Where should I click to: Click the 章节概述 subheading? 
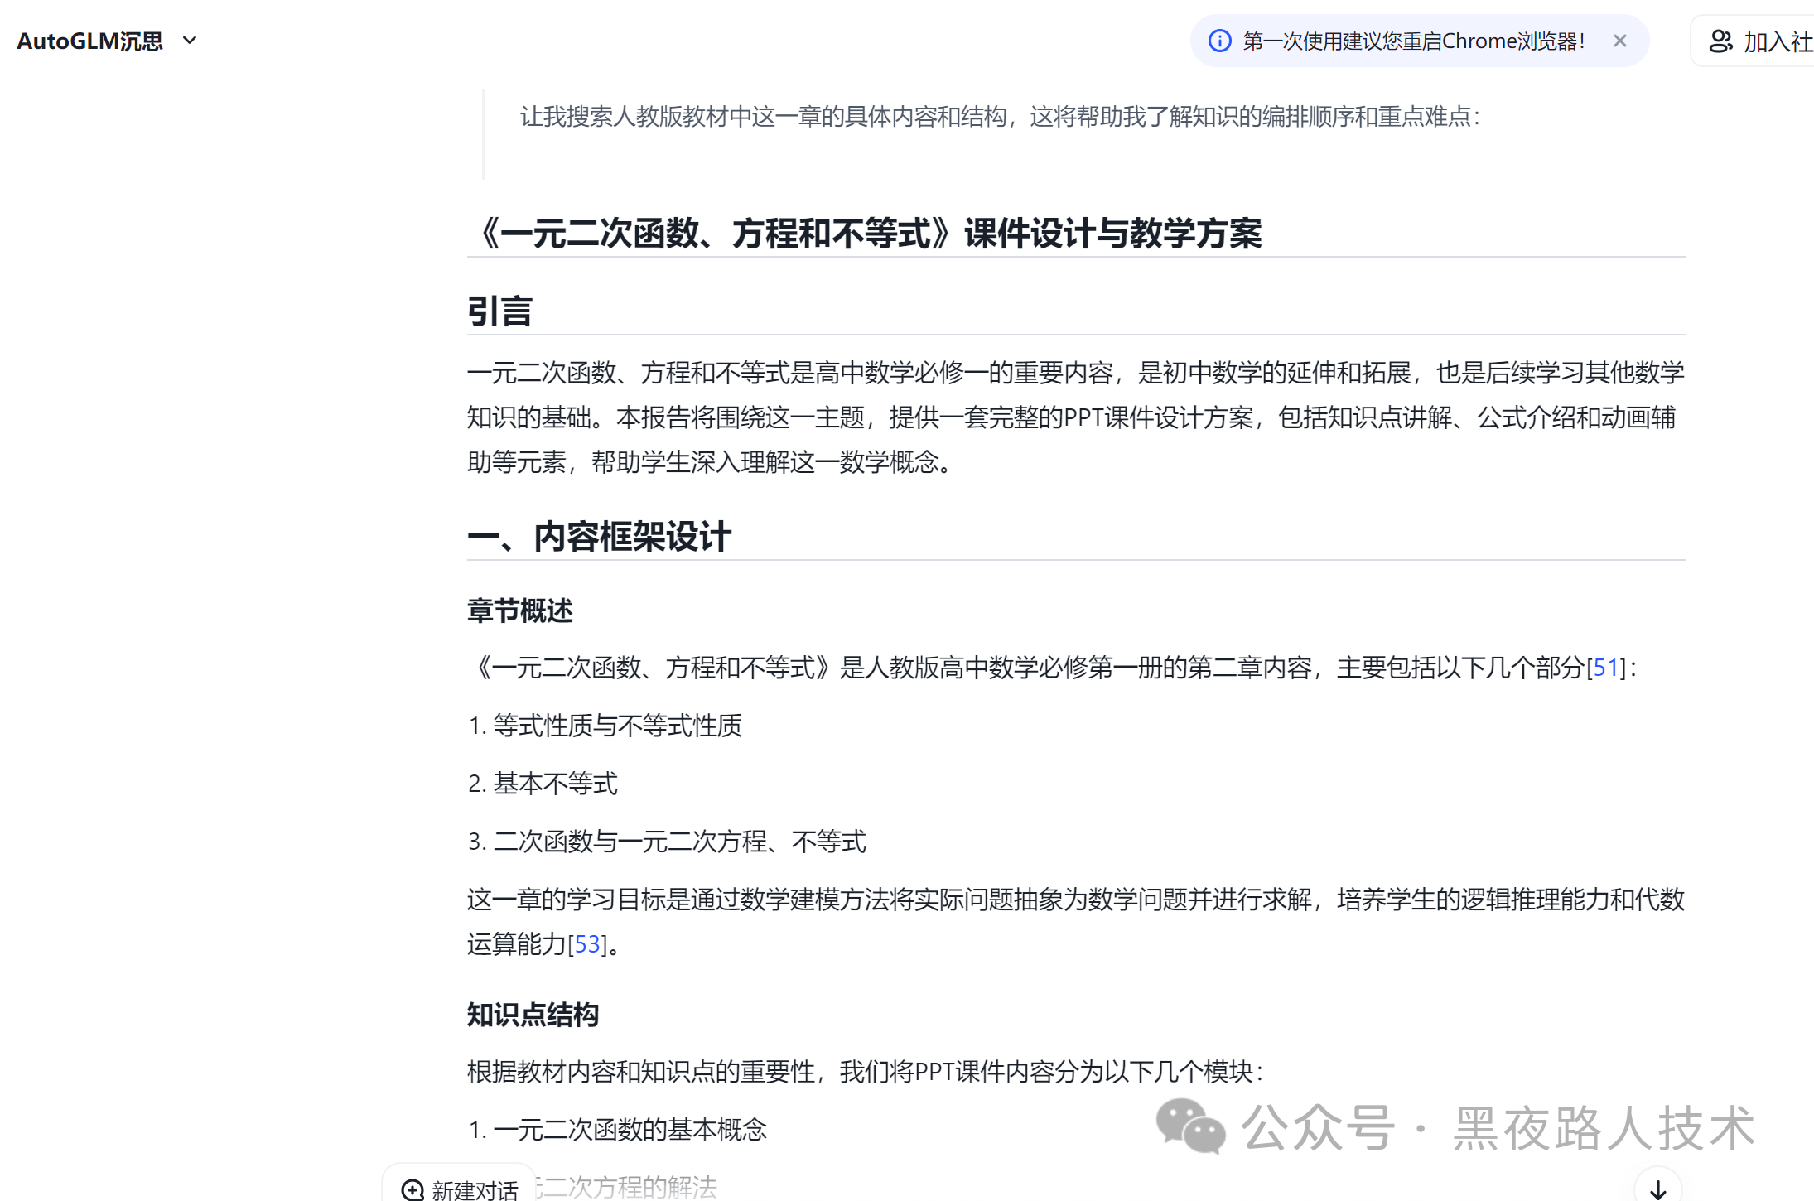coord(519,610)
